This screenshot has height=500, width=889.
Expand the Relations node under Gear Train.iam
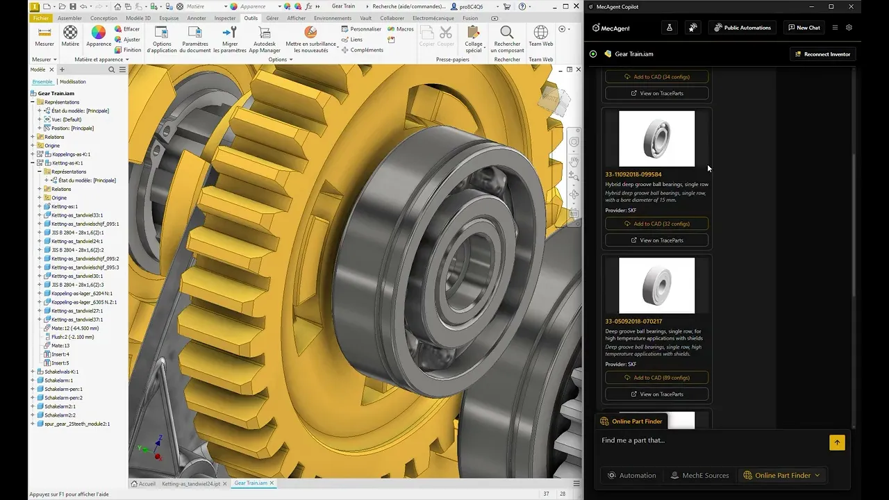click(x=32, y=137)
